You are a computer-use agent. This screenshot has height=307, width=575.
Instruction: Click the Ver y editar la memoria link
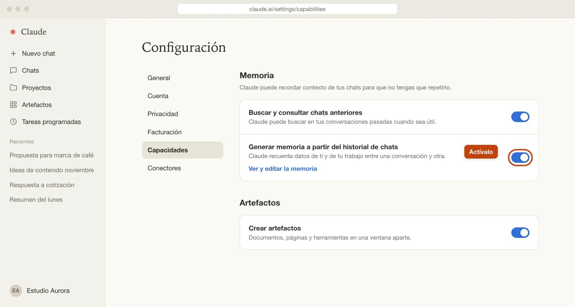(x=283, y=169)
